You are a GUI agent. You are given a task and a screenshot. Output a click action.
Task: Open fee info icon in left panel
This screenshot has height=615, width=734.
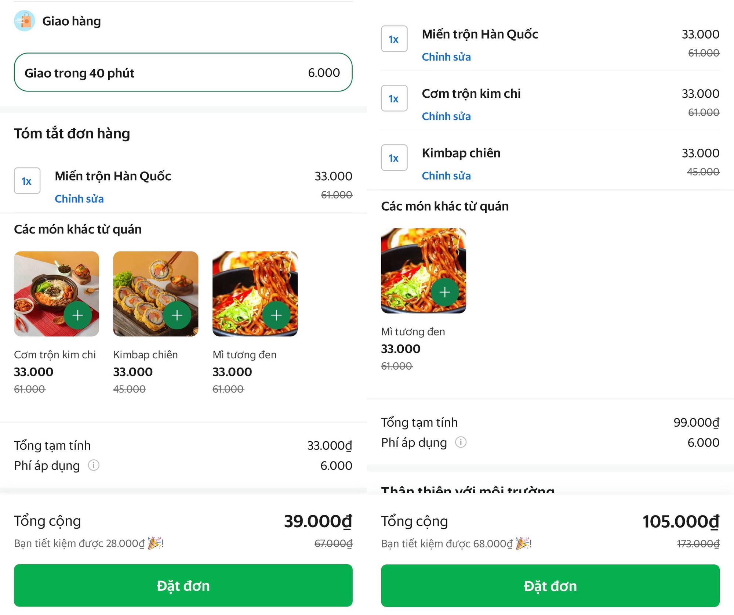click(x=94, y=465)
